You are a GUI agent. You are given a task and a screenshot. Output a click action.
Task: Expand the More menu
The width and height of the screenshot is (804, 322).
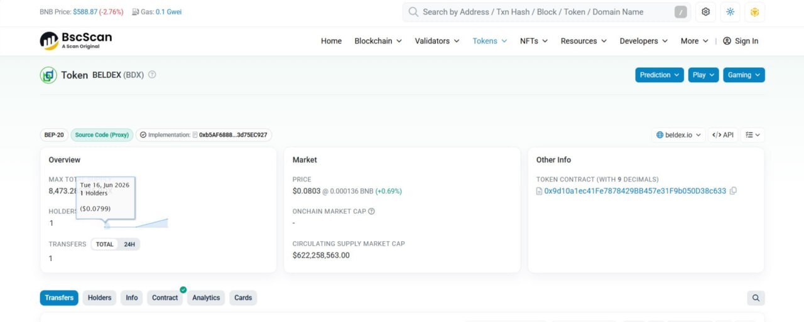(695, 41)
